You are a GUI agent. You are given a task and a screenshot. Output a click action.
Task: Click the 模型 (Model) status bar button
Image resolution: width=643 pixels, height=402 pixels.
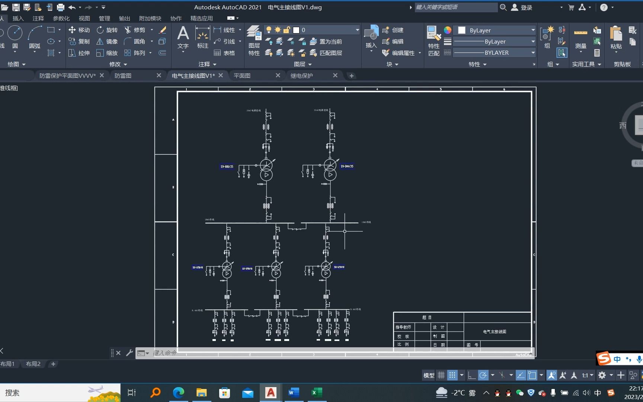pyautogui.click(x=429, y=375)
